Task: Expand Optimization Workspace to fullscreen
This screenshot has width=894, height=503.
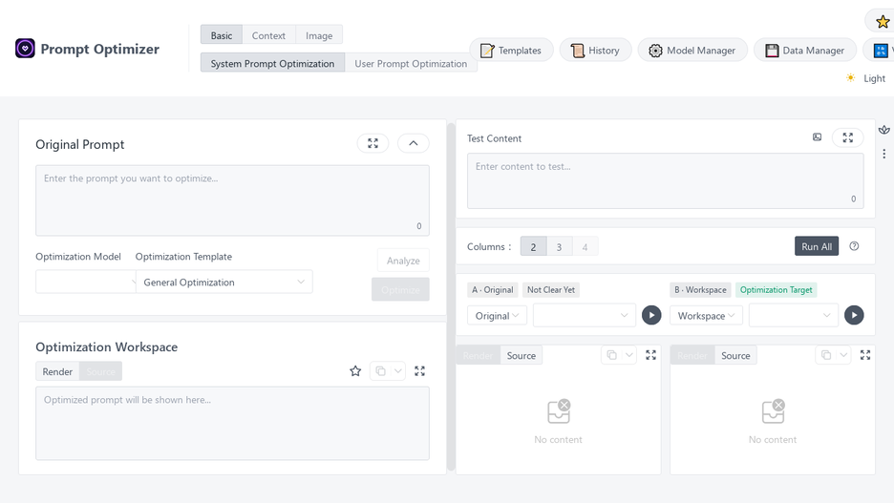Action: 419,371
